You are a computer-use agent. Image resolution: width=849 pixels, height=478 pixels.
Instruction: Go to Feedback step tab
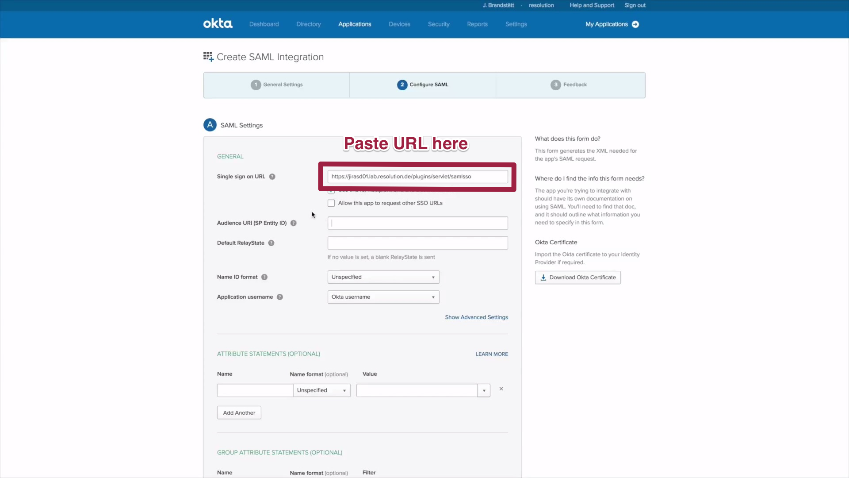coord(570,85)
